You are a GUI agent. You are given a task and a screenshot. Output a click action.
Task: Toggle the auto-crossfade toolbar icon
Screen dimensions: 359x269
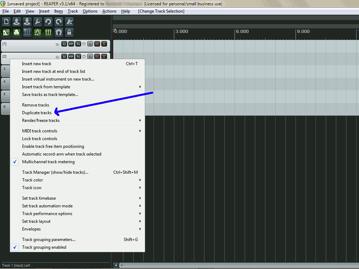tap(6, 32)
